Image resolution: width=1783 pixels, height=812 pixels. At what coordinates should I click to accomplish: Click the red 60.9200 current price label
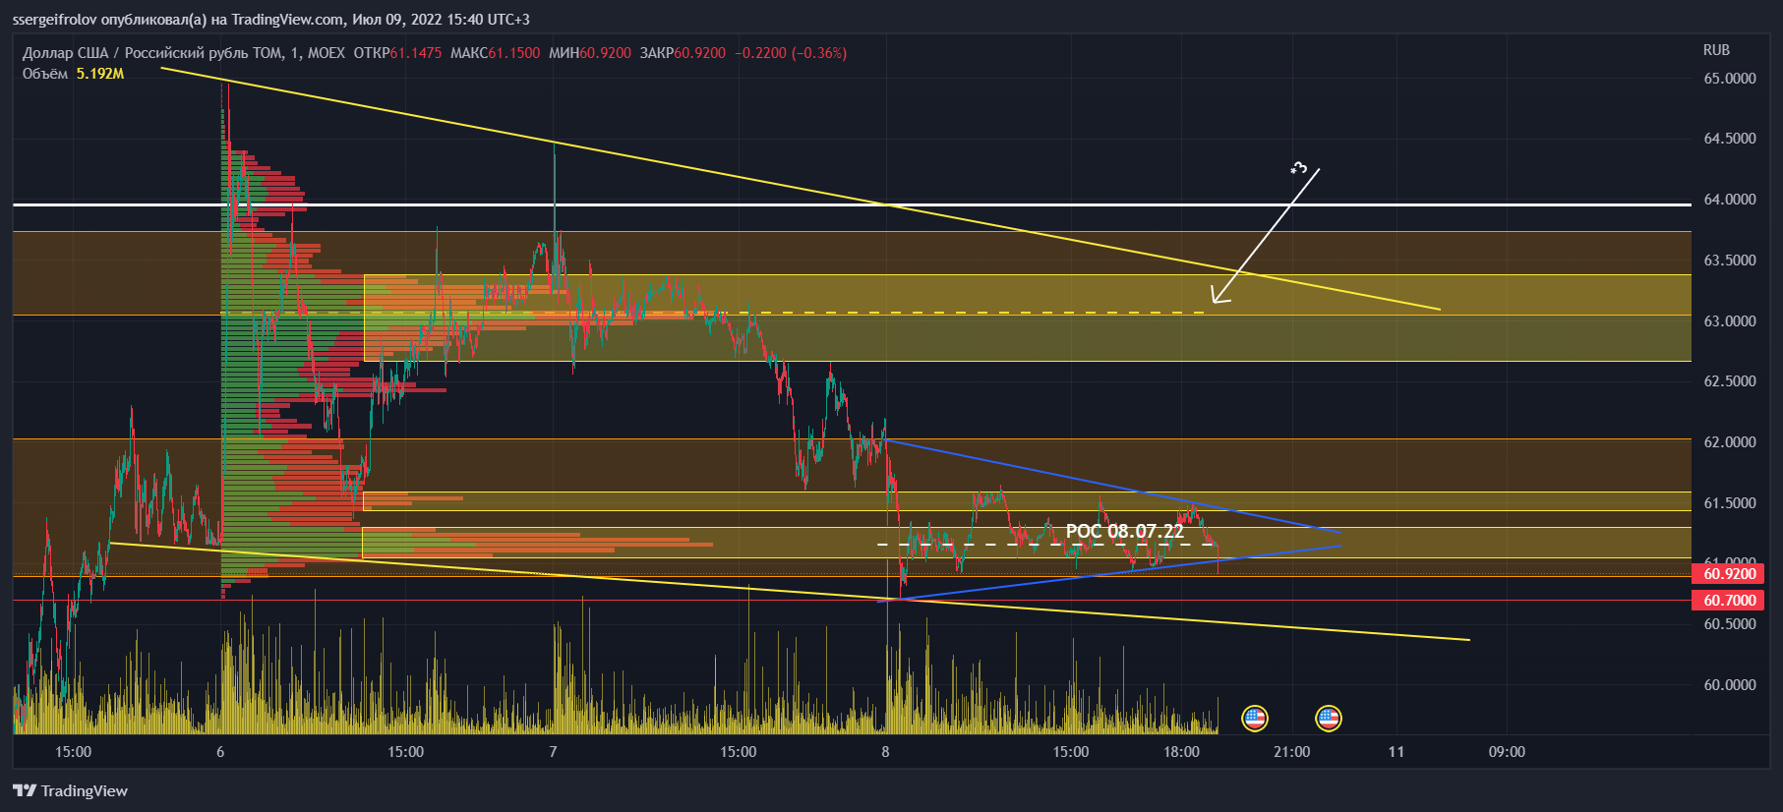tap(1728, 574)
